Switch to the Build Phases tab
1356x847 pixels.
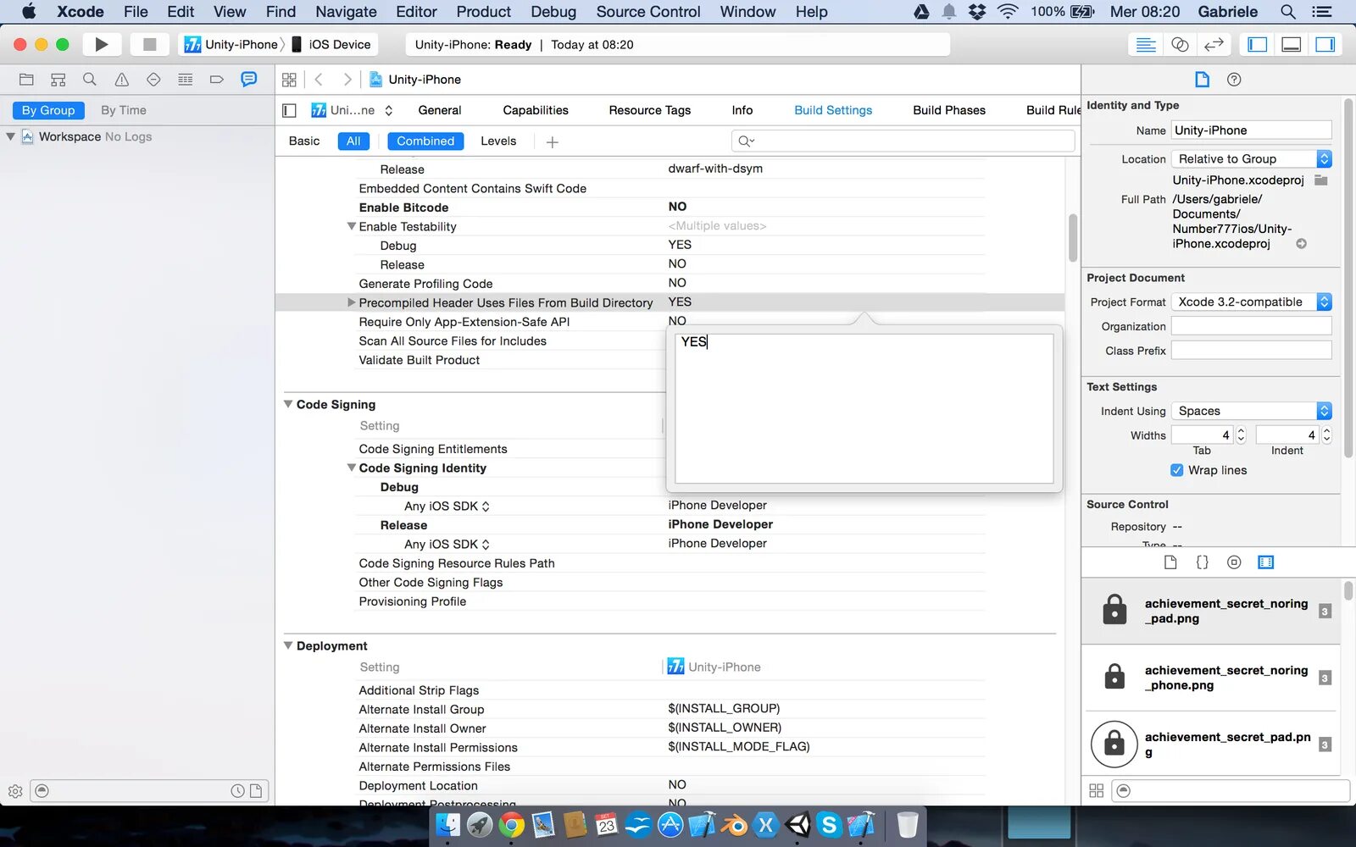pos(949,110)
